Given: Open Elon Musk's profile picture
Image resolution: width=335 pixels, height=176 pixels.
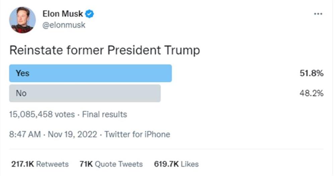Looking at the screenshot, I should (22, 20).
